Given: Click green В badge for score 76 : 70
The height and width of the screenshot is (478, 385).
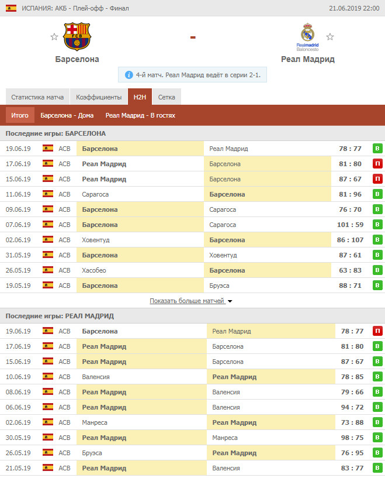Looking at the screenshot, I should [377, 209].
